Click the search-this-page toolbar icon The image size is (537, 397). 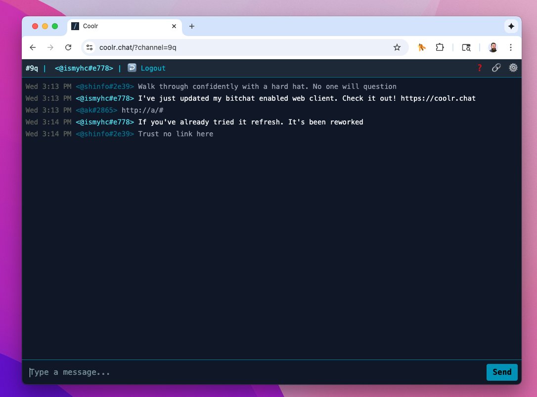tap(465, 47)
